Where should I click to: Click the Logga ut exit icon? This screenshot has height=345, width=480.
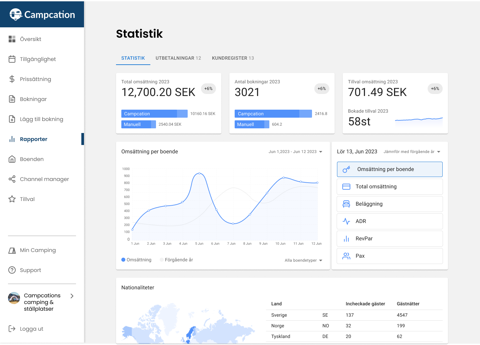[x=12, y=329]
